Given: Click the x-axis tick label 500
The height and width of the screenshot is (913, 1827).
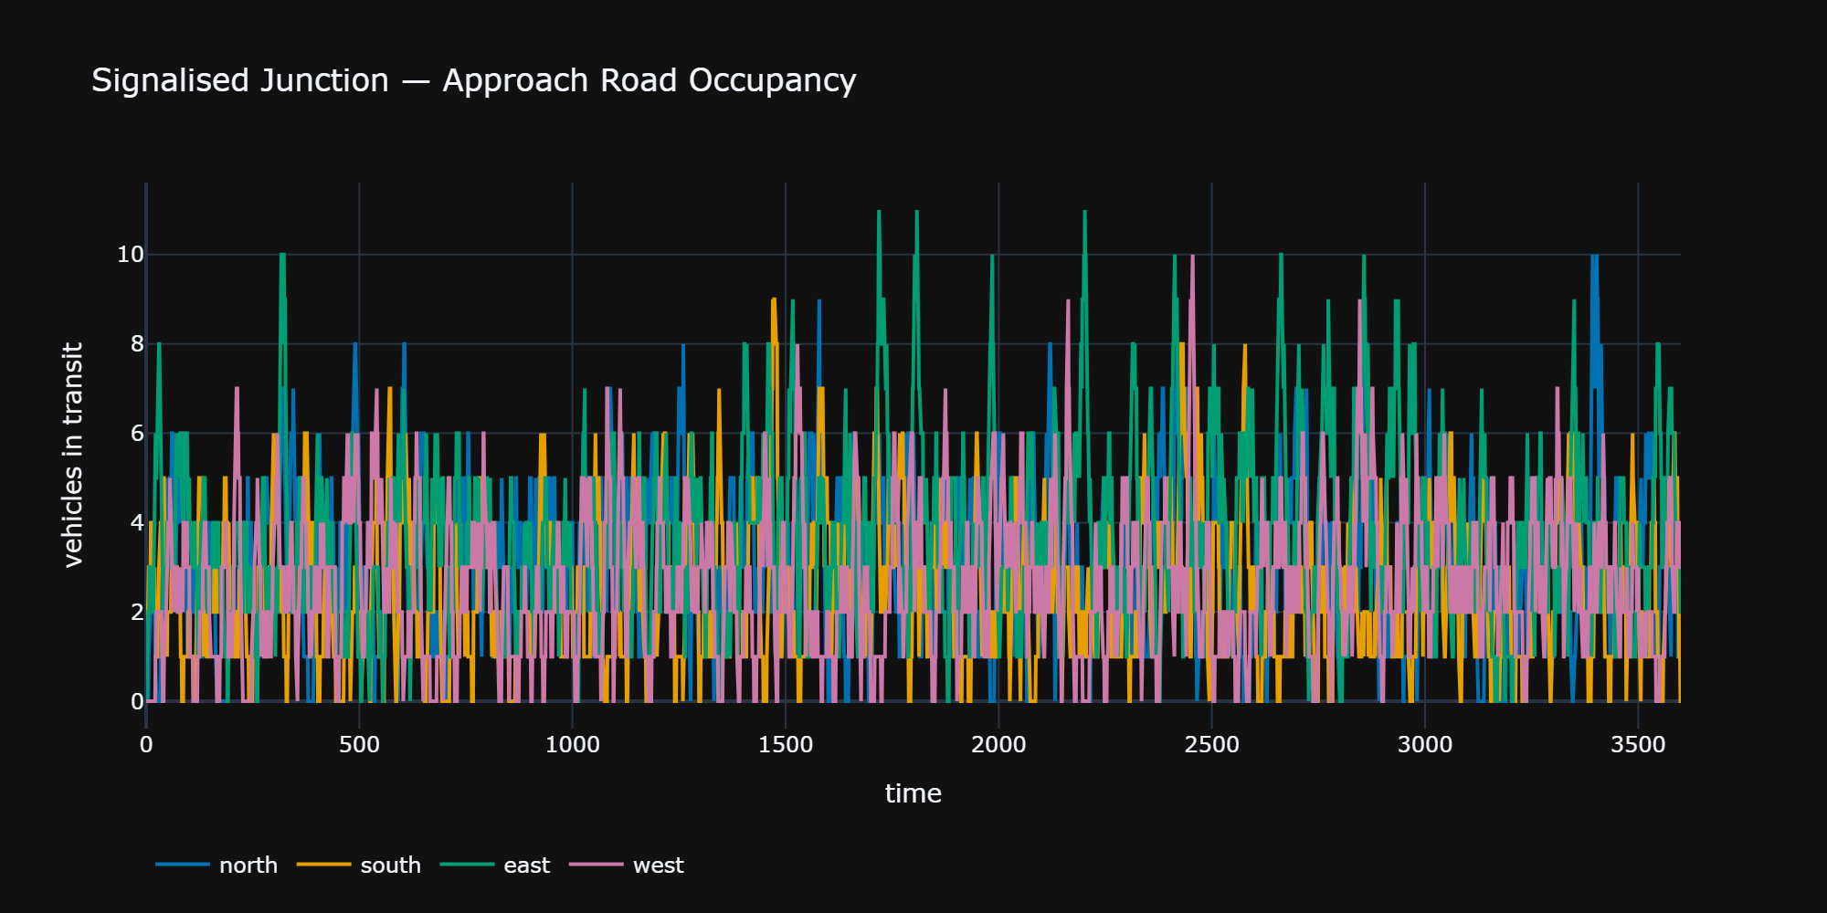Looking at the screenshot, I should (359, 745).
